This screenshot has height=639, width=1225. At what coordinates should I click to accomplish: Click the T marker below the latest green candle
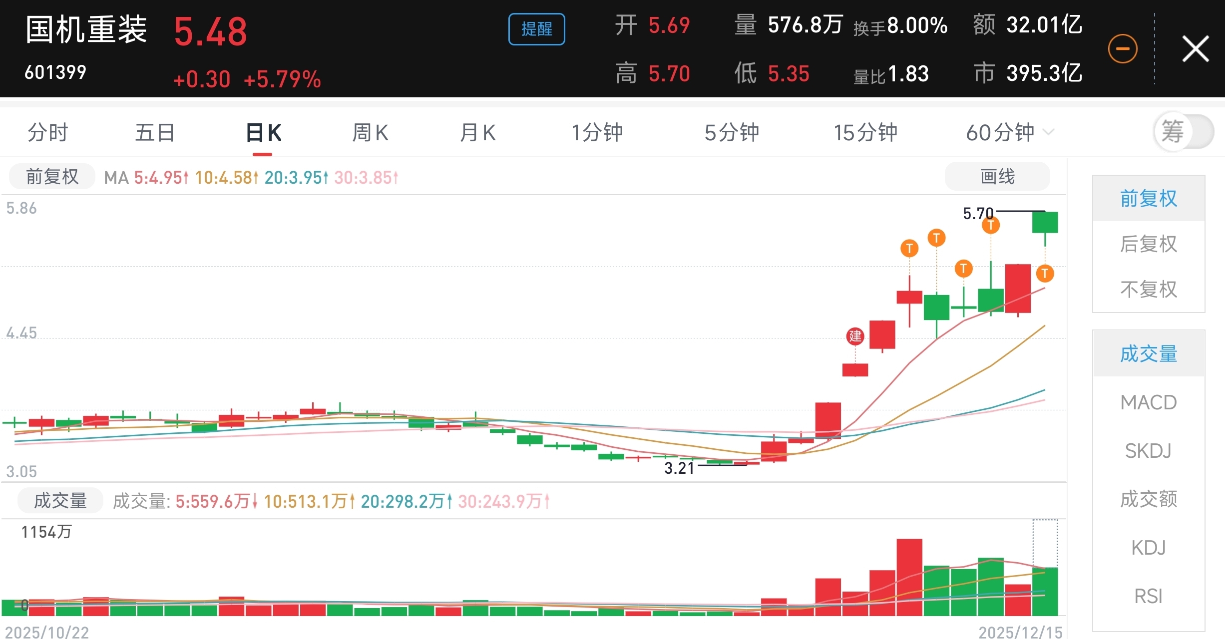pyautogui.click(x=1045, y=274)
